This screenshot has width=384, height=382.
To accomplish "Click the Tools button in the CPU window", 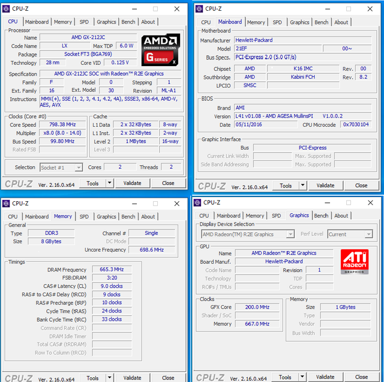I will pos(92,183).
